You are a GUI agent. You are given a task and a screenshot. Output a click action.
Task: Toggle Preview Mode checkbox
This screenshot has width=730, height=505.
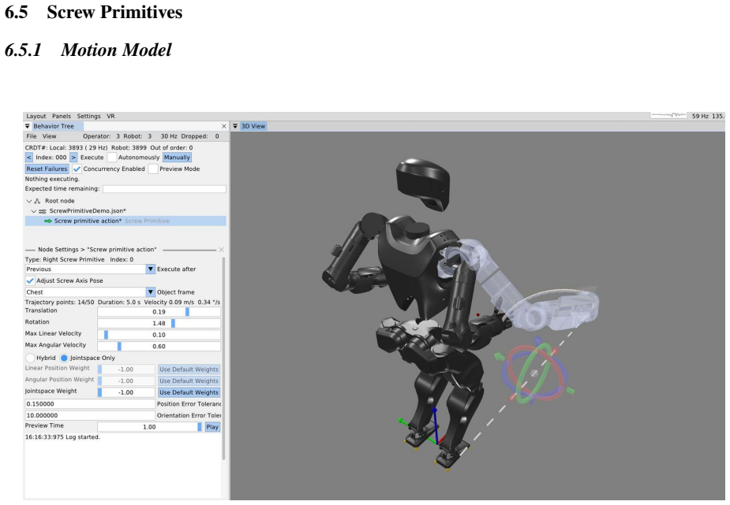[x=153, y=169]
